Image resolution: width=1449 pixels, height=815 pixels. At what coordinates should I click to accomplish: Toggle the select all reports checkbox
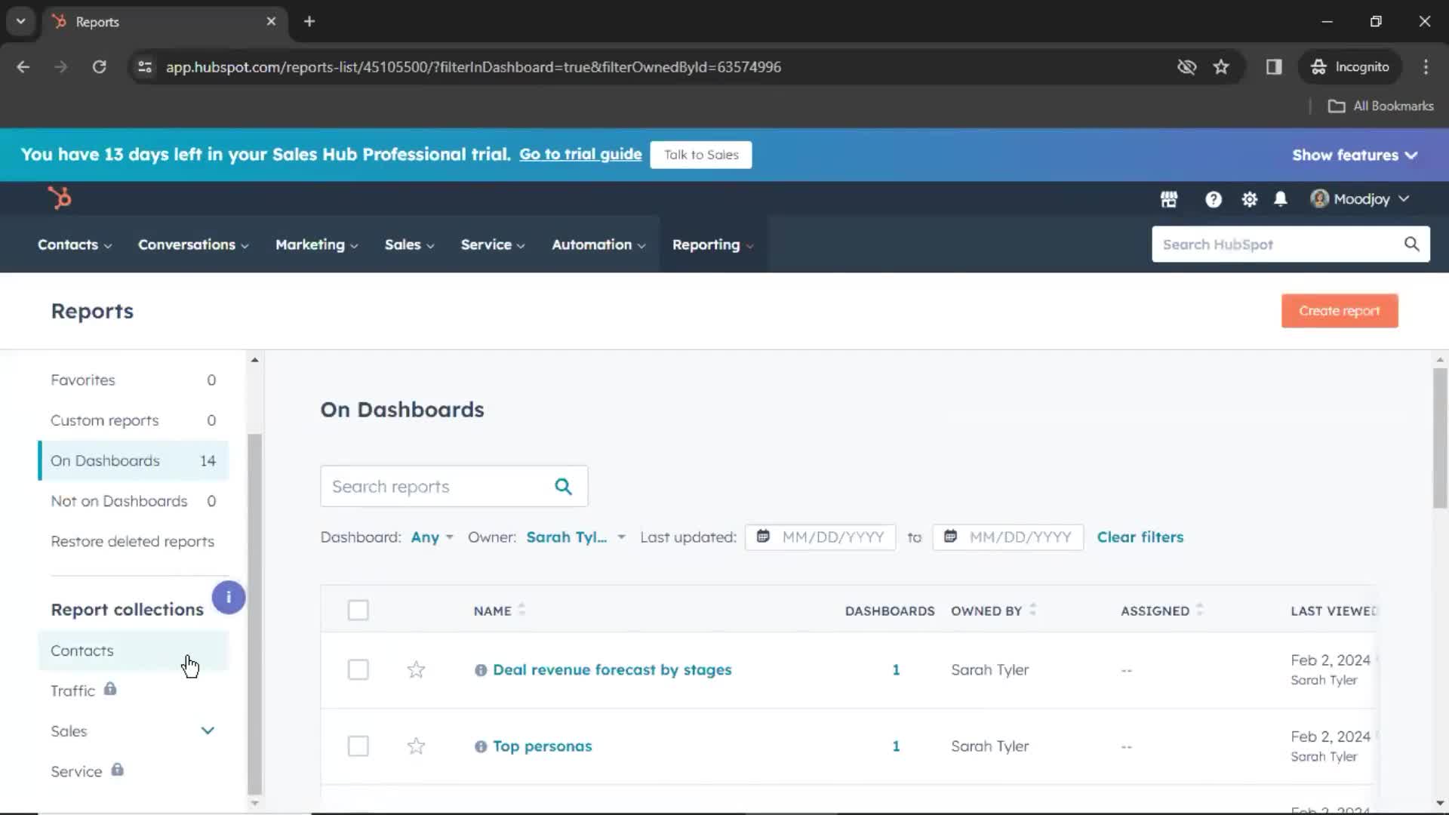[x=358, y=610]
